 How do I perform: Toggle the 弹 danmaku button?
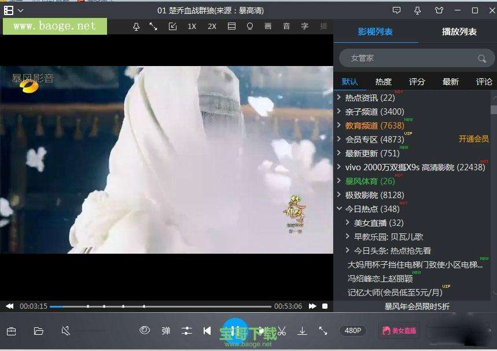[x=166, y=331]
